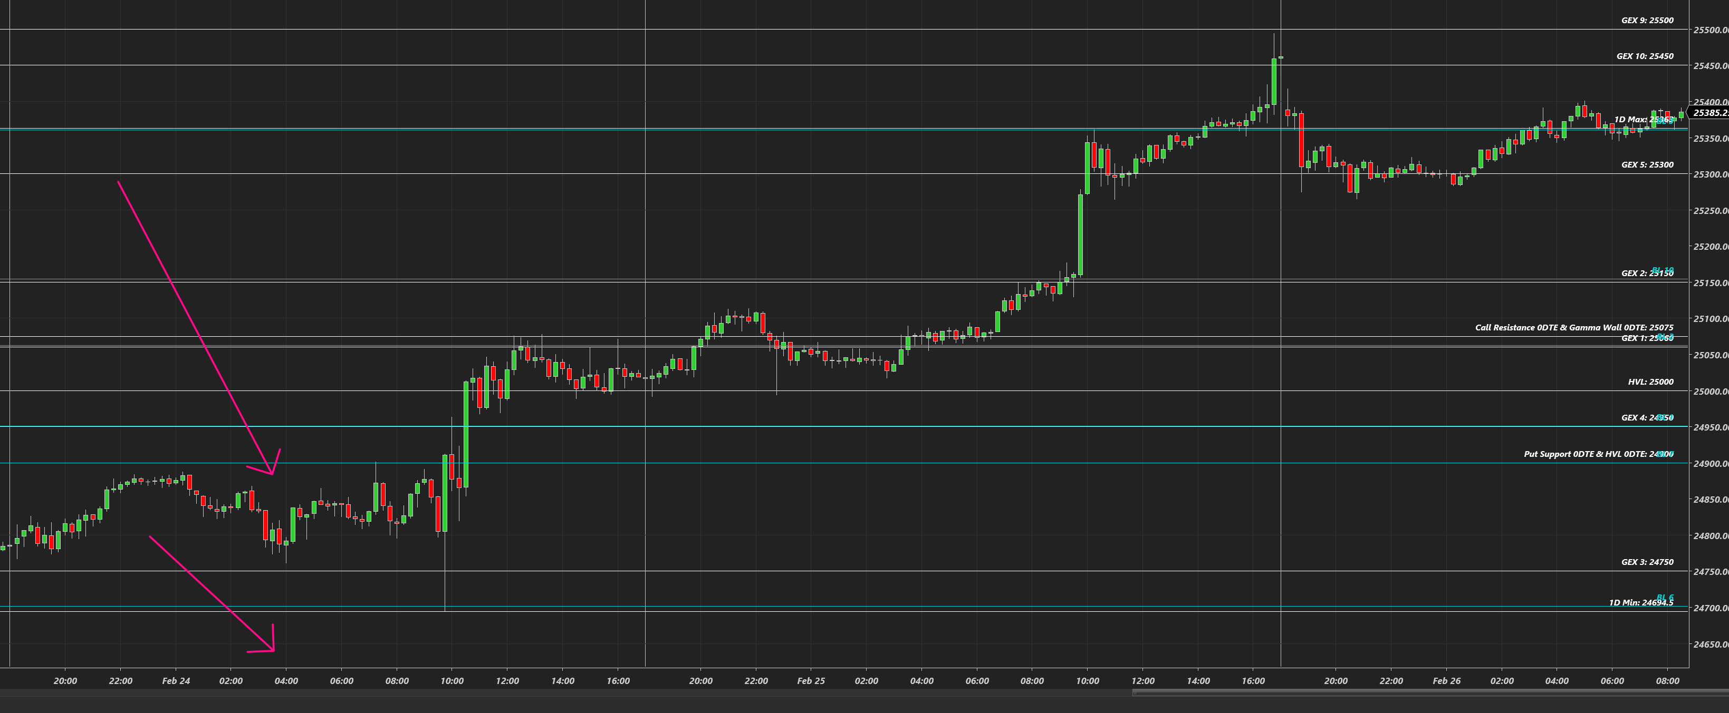Click the lower pink arrow's arrowhead

pyautogui.click(x=273, y=649)
